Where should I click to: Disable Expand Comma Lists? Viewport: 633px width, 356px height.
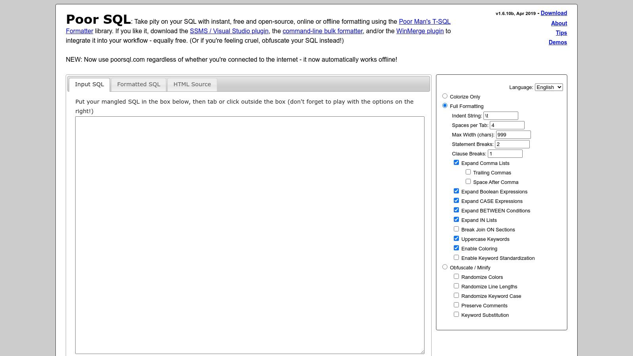click(x=456, y=162)
